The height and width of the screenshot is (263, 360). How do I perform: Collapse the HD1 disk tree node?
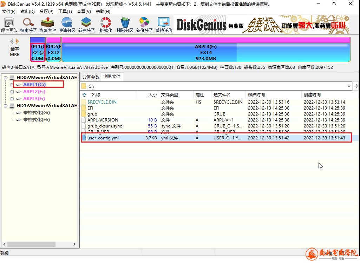[5, 106]
